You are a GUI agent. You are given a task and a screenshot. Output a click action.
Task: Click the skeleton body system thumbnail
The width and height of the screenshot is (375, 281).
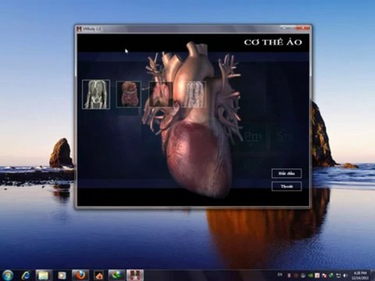96,94
